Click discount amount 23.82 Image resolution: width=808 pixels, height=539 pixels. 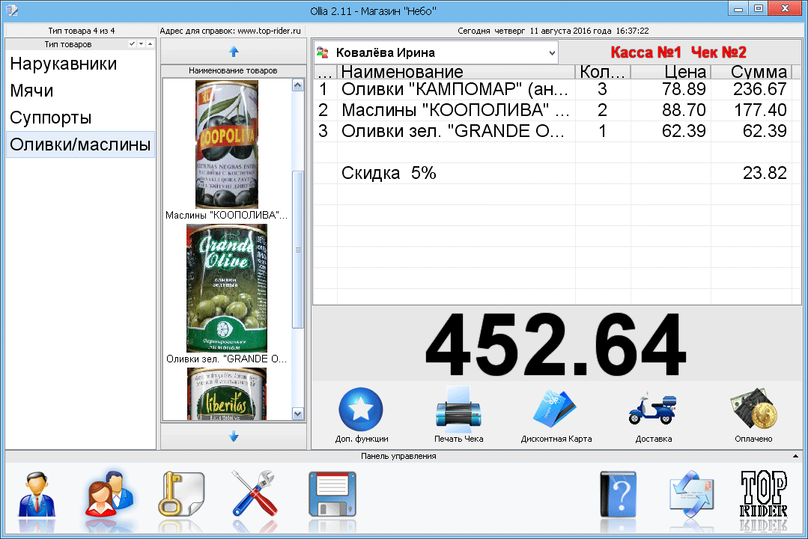[752, 173]
